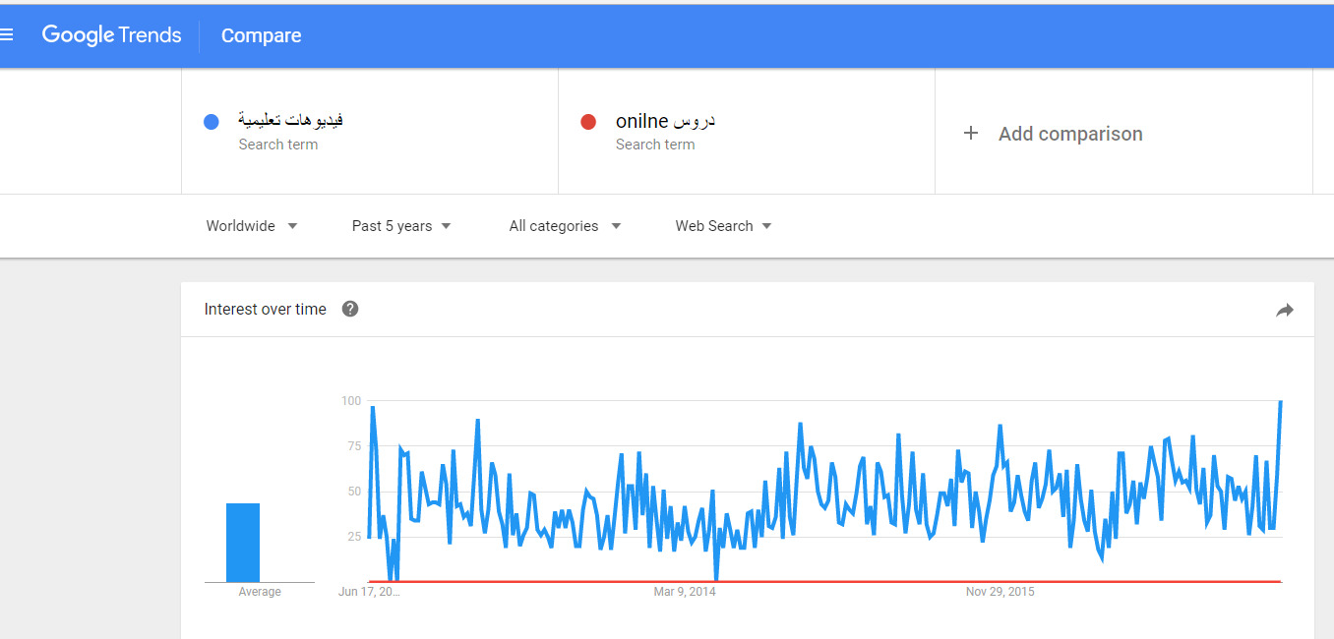Expand the All categories dropdown
Screen dimensions: 1334x639
pyautogui.click(x=565, y=226)
